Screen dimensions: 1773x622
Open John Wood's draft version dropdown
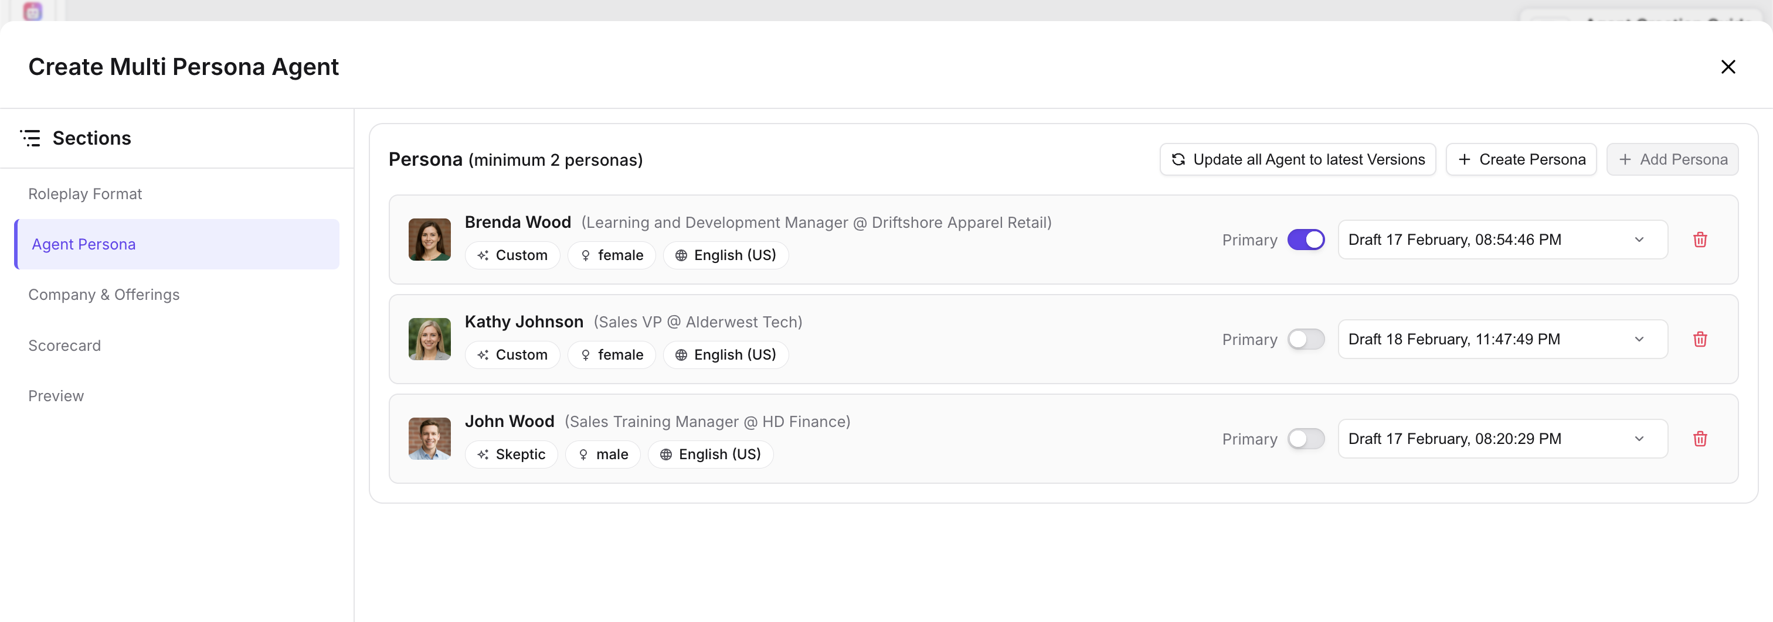1502,439
